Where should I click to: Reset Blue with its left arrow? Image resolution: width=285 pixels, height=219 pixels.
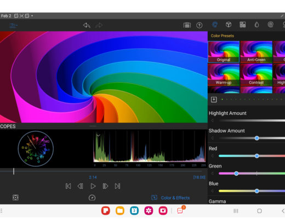[x=213, y=191]
